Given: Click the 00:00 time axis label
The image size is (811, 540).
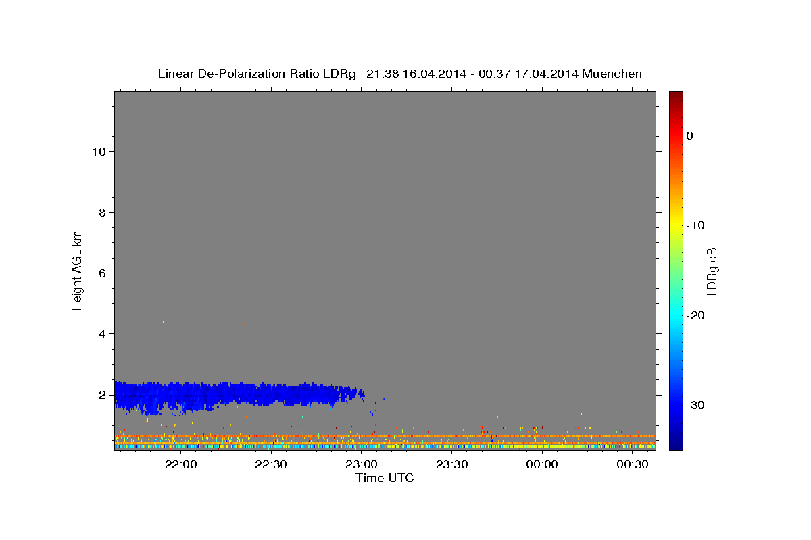Looking at the screenshot, I should [542, 464].
